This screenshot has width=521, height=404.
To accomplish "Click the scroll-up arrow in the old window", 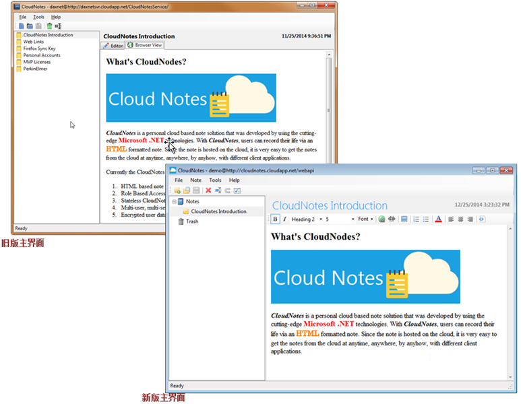I will [x=329, y=55].
